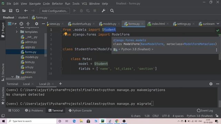221x124 pixels.
Task: Open the File menu
Action: [x=9, y=4]
